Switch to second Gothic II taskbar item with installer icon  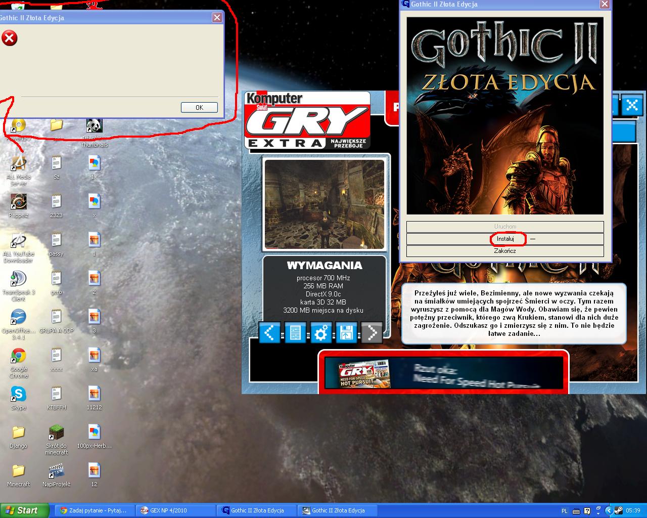tap(337, 510)
